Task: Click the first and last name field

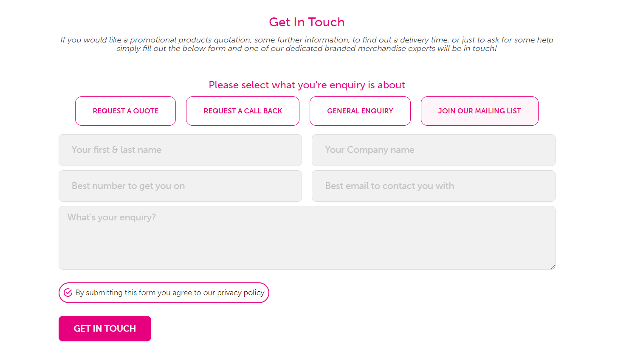Action: 180,150
